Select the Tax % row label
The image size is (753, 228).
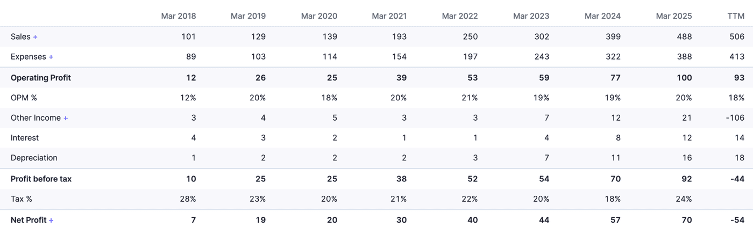[x=22, y=199]
